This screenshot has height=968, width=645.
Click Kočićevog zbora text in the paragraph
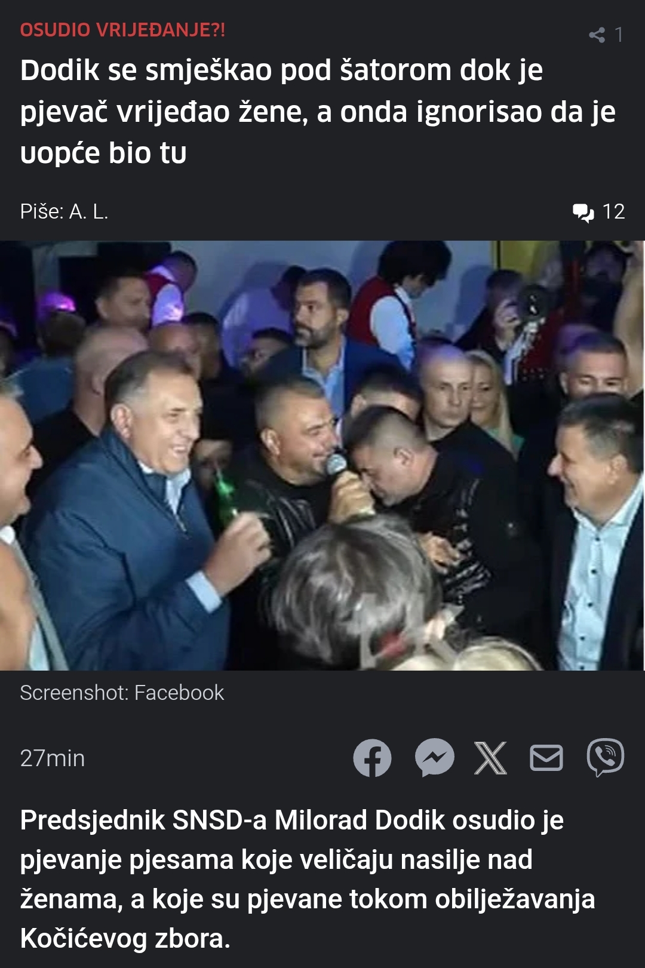(125, 938)
